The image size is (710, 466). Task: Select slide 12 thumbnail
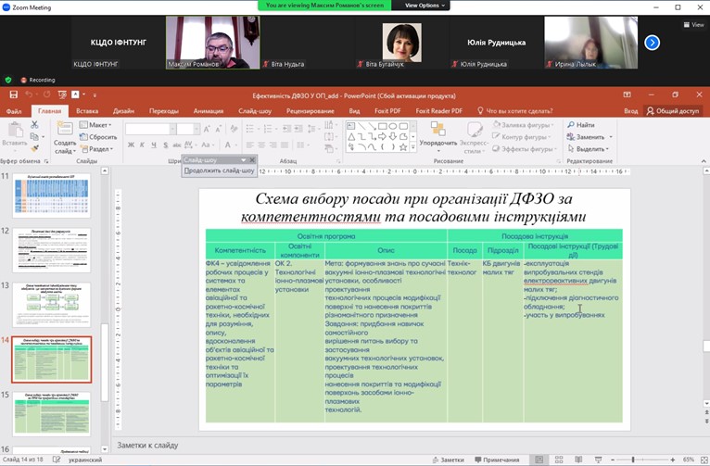[52, 251]
